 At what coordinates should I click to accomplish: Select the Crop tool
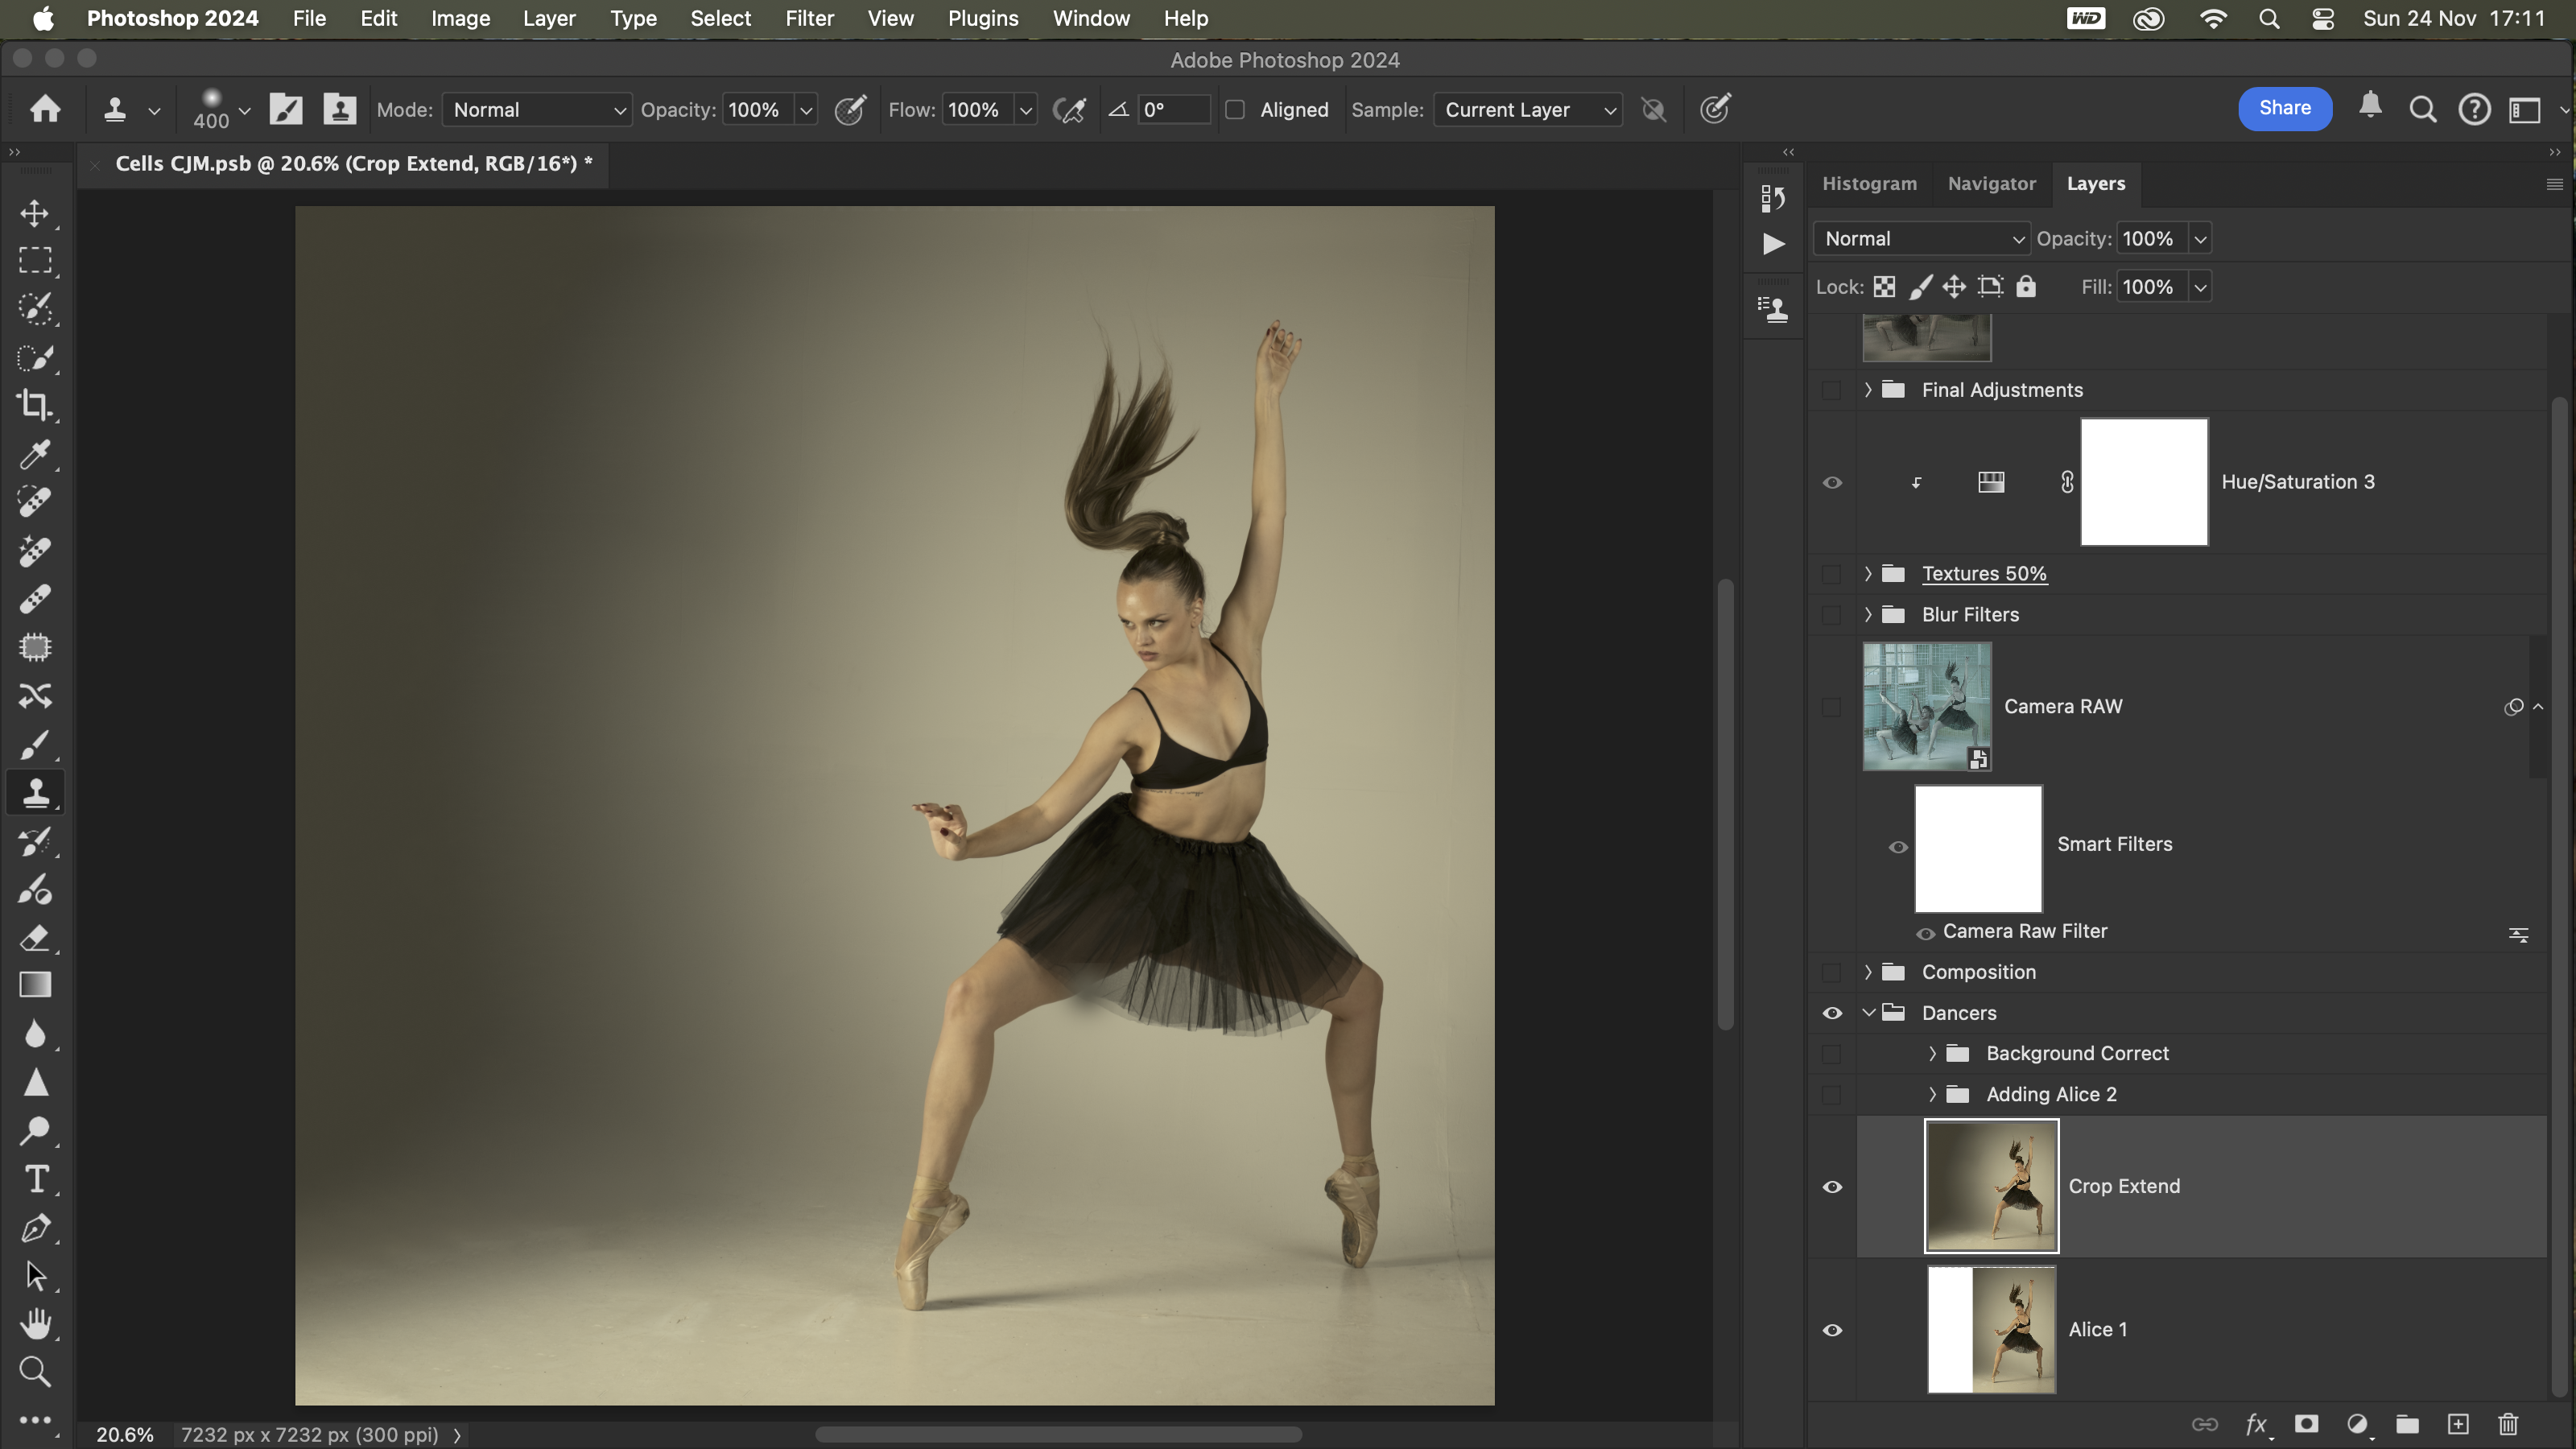35,406
